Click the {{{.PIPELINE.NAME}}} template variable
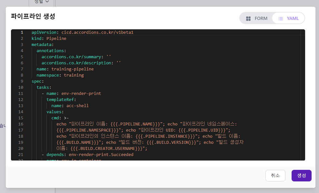Viewport: 319px width, 193px height. pyautogui.click(x=135, y=124)
